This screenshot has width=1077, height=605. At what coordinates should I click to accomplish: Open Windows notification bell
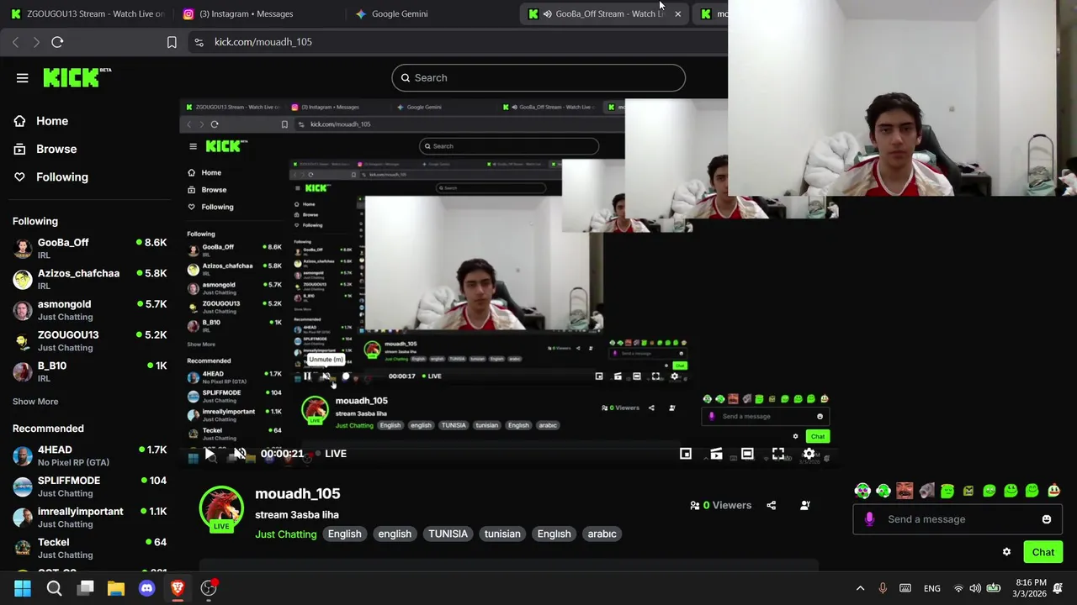click(x=1058, y=588)
